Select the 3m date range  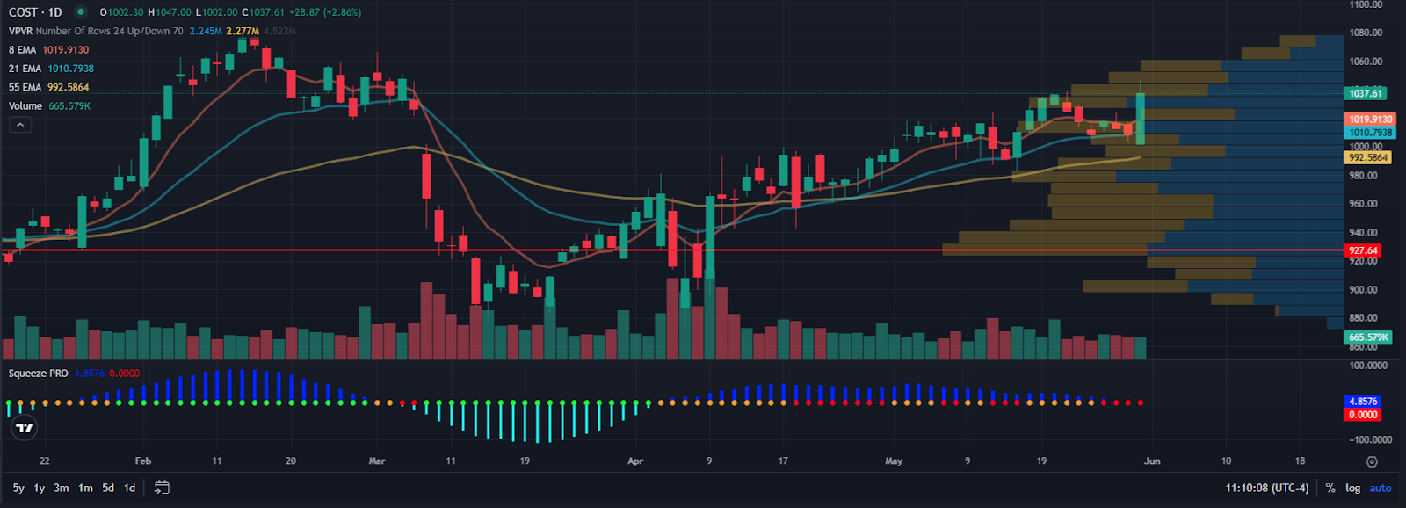pyautogui.click(x=62, y=488)
